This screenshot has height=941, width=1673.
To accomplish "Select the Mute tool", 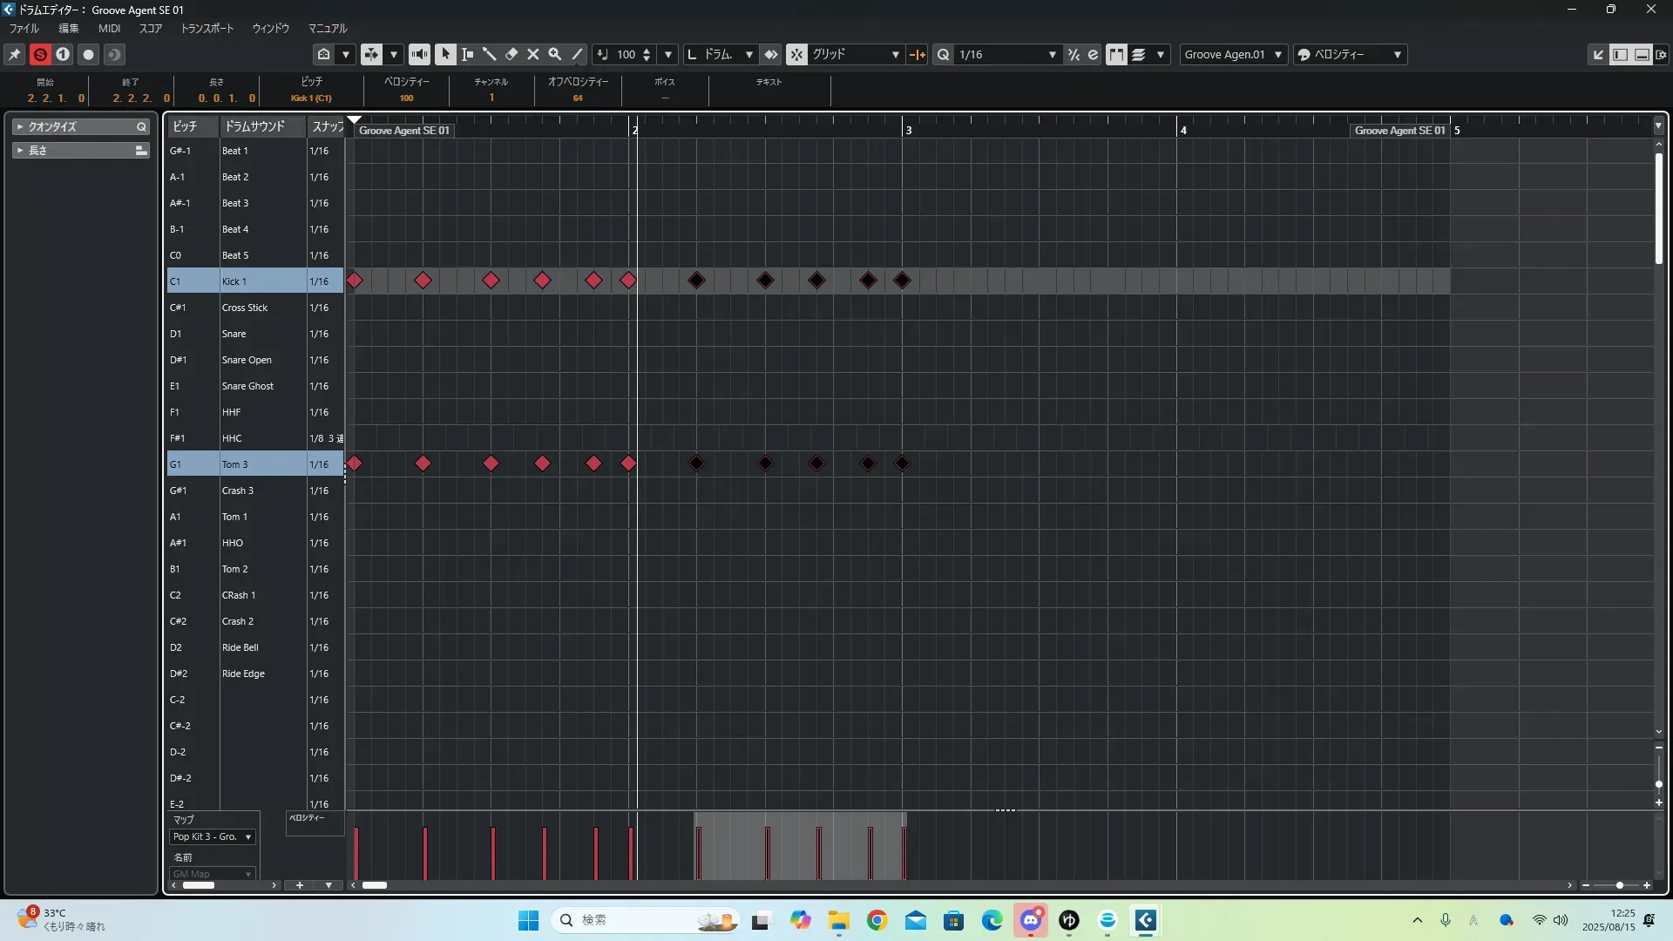I will pyautogui.click(x=533, y=54).
